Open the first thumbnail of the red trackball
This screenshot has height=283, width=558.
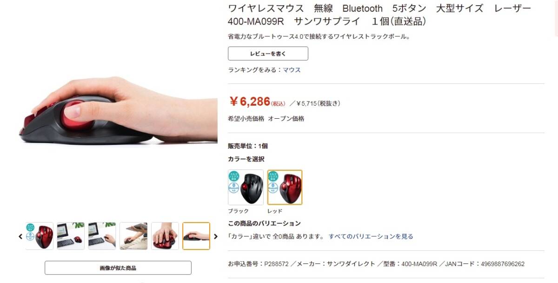point(40,236)
